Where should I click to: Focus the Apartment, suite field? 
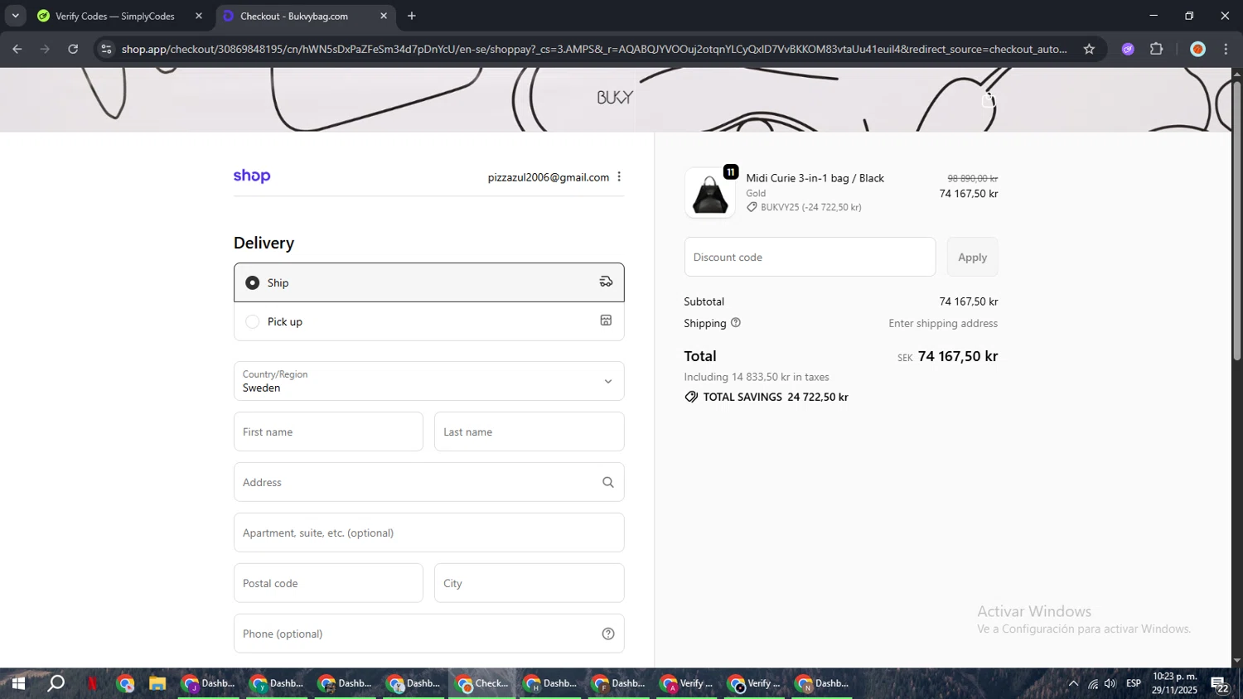[x=429, y=533]
